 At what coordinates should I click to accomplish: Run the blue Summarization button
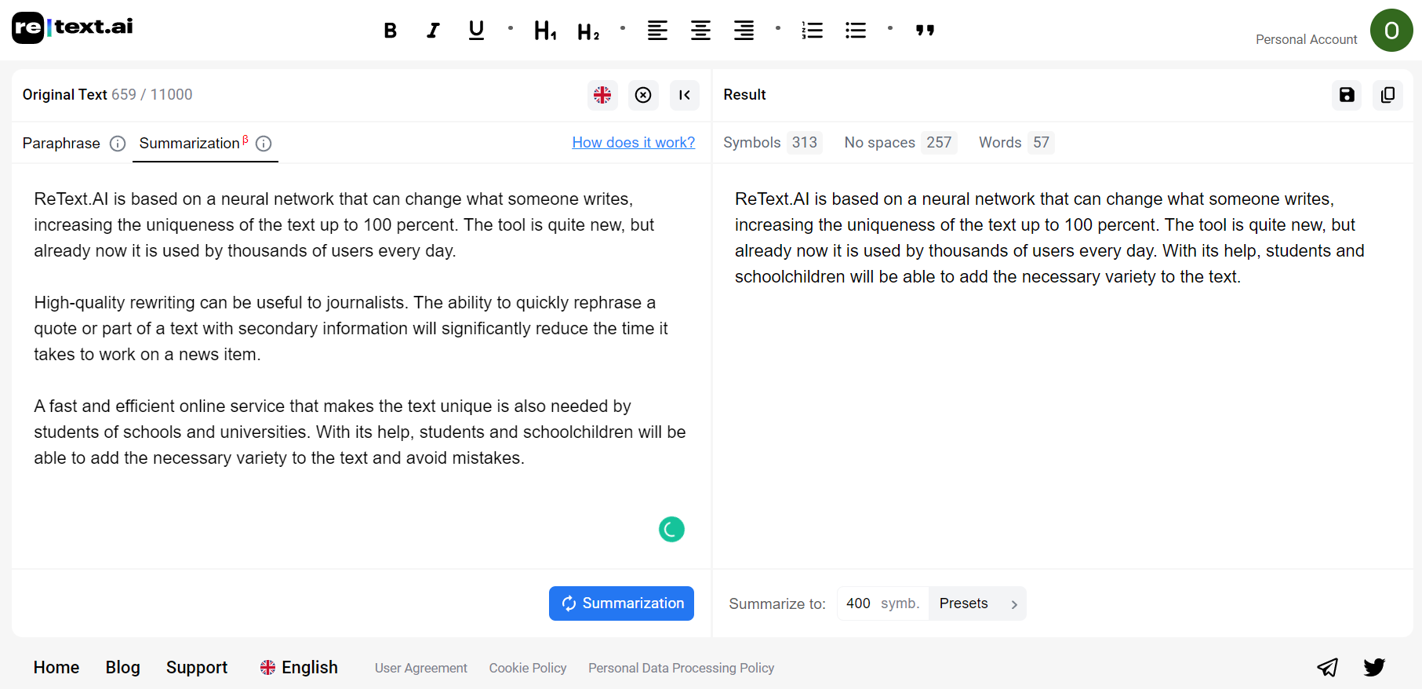point(621,603)
